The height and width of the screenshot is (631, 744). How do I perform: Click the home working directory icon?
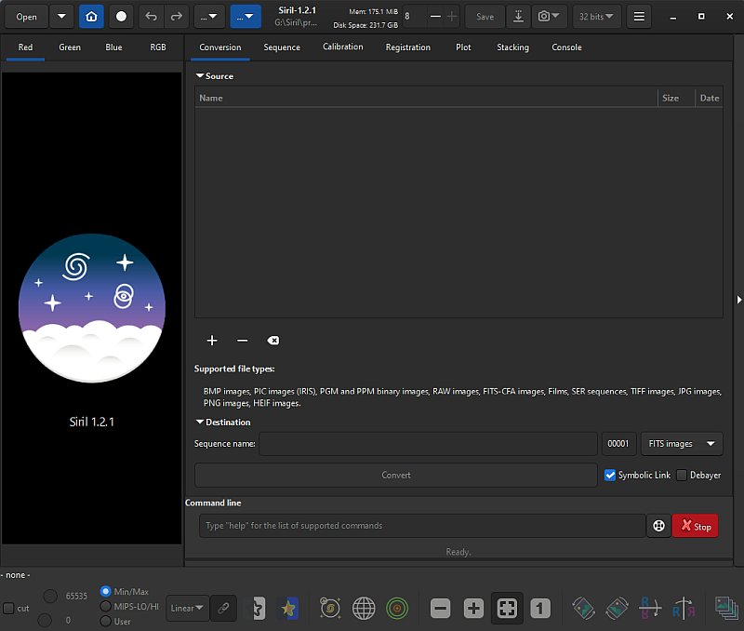tap(91, 17)
